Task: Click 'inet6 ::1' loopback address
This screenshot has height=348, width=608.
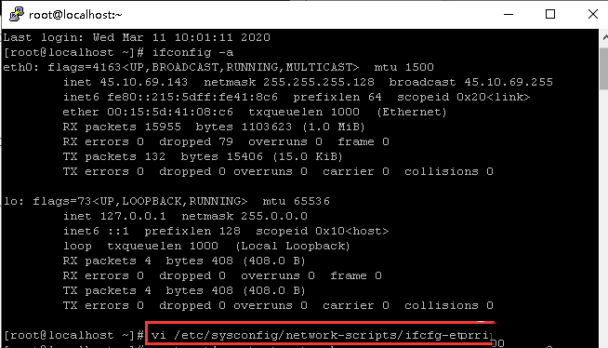Action: [96, 231]
